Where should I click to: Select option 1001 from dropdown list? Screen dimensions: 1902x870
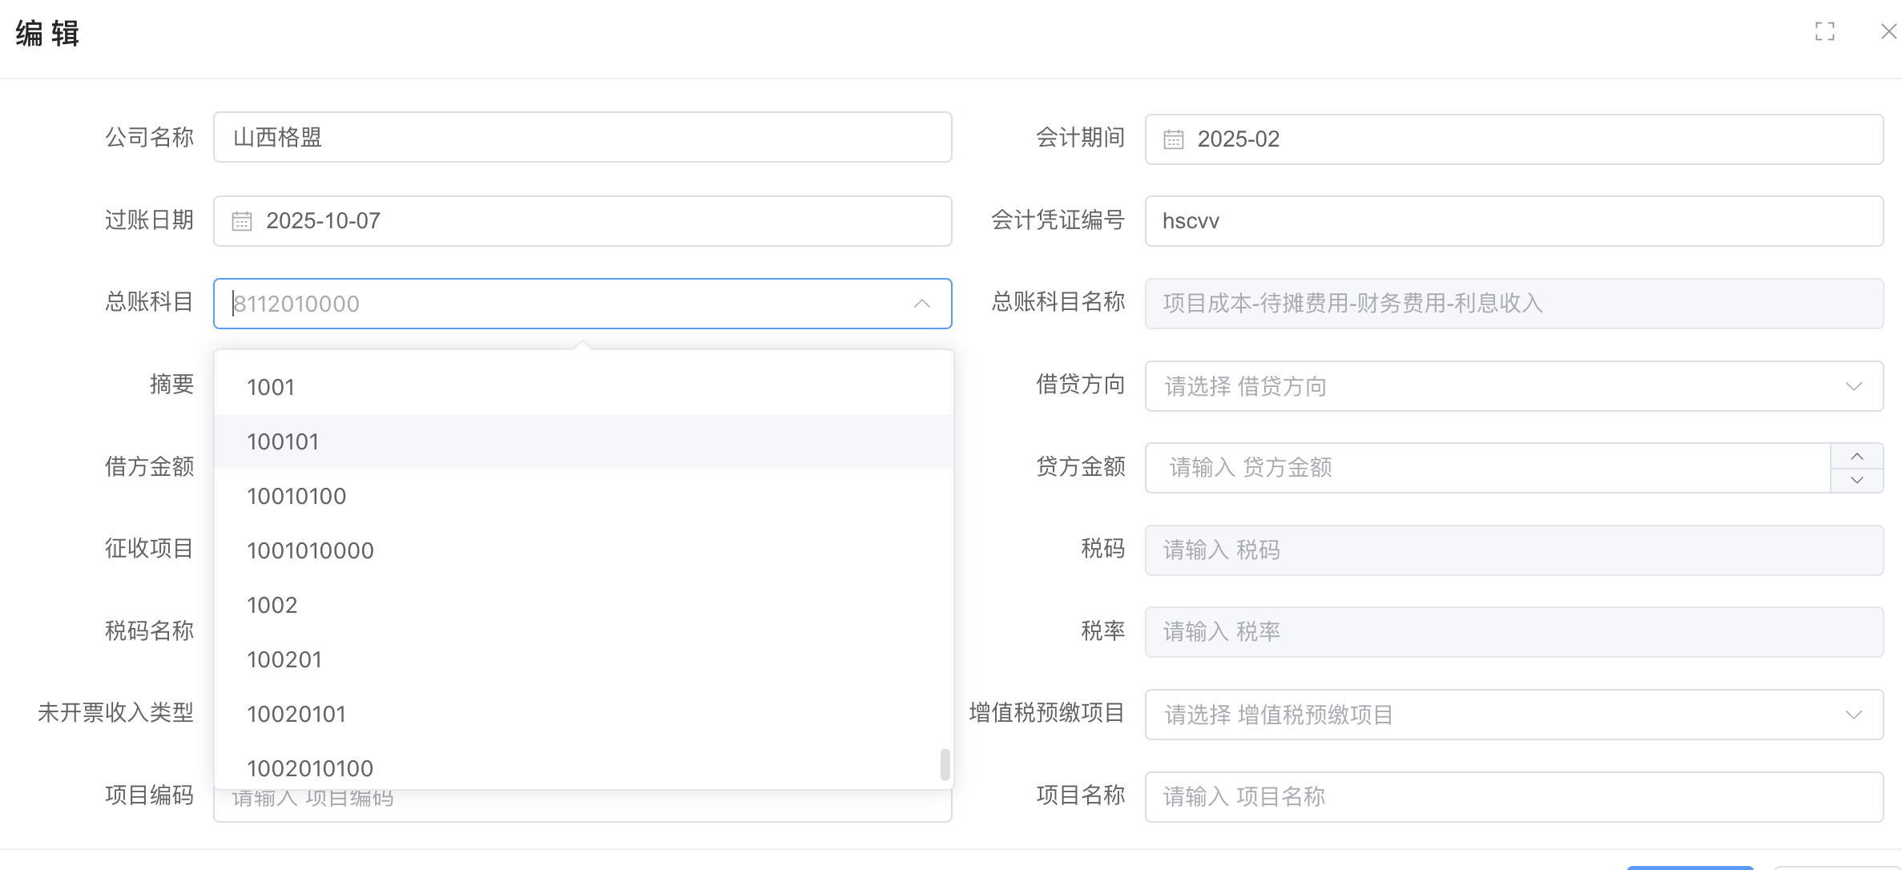pyautogui.click(x=271, y=387)
